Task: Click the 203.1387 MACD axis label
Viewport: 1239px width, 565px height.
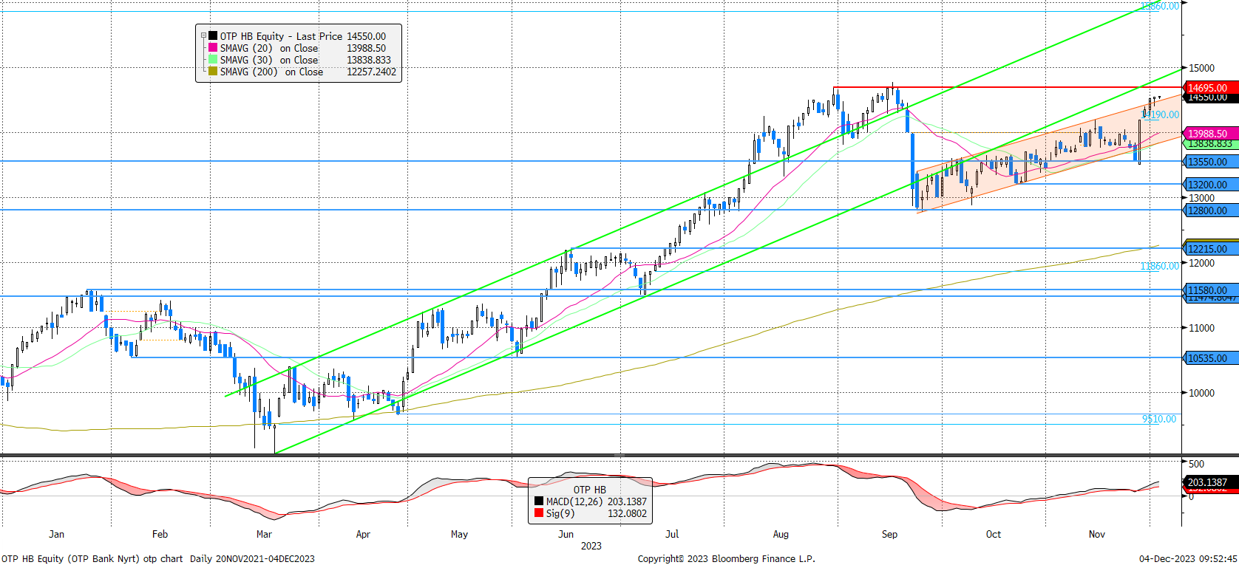Action: tap(1210, 482)
